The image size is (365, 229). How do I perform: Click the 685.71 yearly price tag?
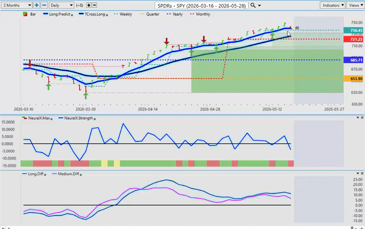[x=353, y=60]
